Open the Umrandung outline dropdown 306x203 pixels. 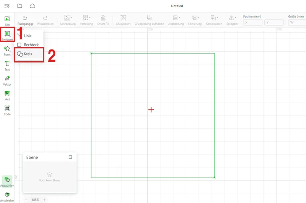tap(68, 21)
